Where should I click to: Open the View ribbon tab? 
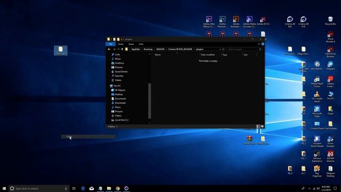coord(141,44)
